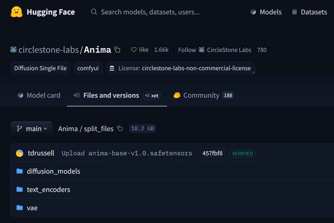View the 780 followers count
Screen dimensions: 334x223
tap(262, 50)
